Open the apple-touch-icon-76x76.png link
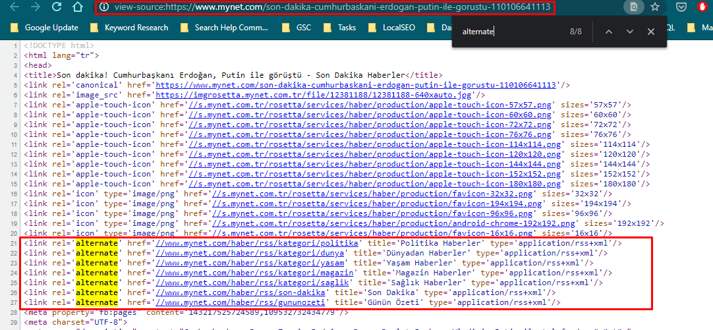The height and width of the screenshot is (330, 713). [370, 134]
